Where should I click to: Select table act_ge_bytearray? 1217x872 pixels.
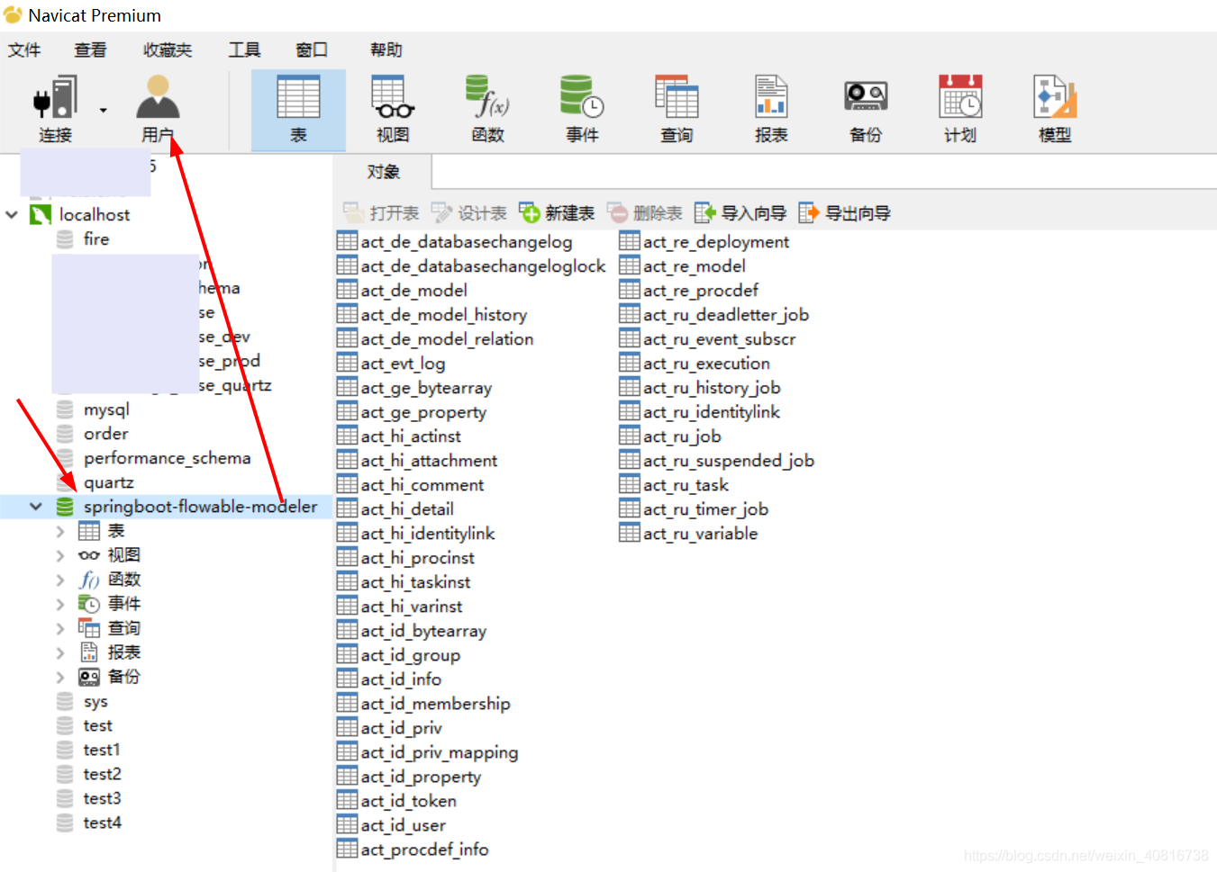[426, 388]
